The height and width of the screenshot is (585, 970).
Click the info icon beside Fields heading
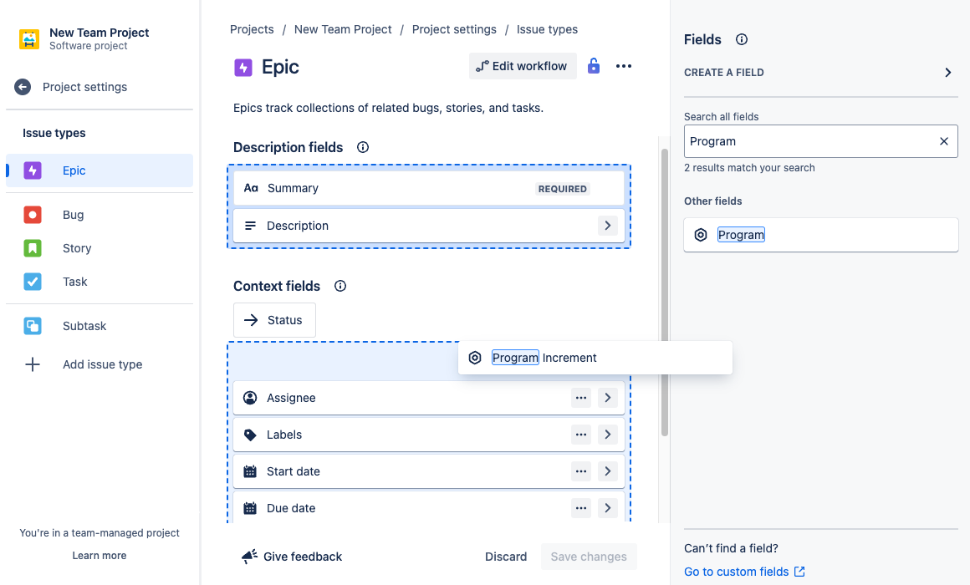pos(742,39)
